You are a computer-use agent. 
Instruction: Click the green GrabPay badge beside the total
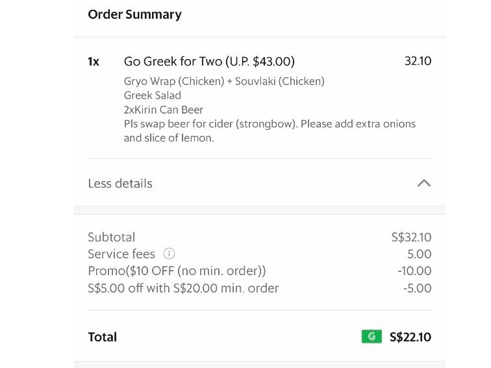[x=371, y=337]
